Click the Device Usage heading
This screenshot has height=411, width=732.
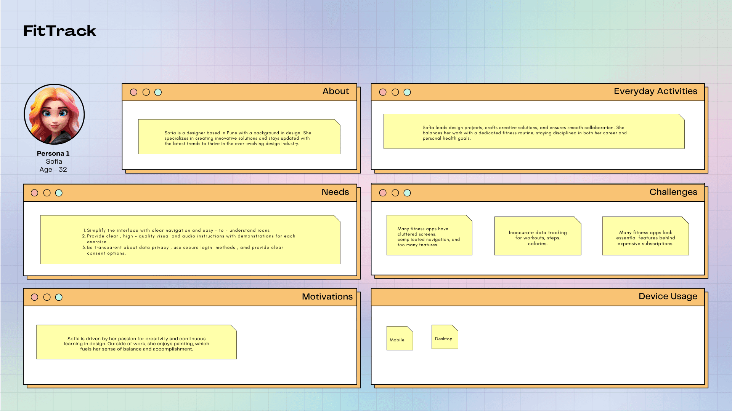668,296
